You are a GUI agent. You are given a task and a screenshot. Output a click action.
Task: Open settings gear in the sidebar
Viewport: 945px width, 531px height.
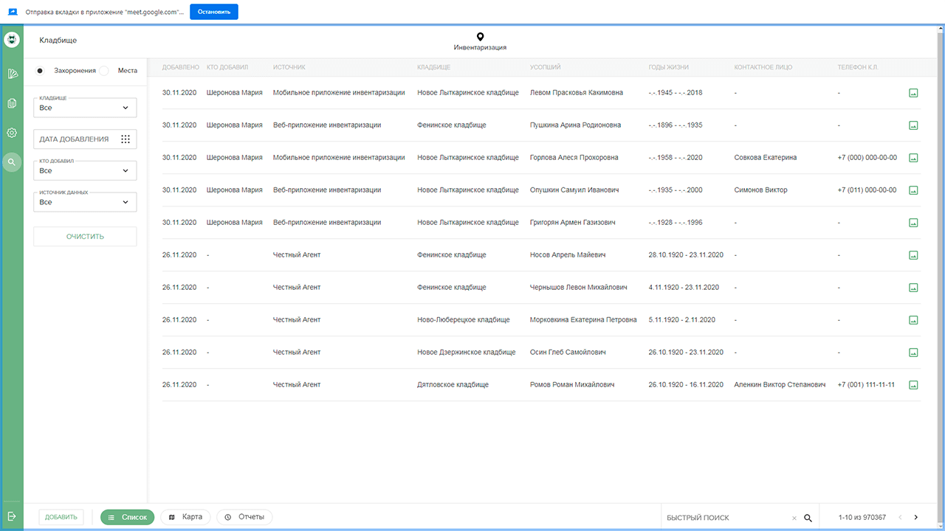(12, 133)
